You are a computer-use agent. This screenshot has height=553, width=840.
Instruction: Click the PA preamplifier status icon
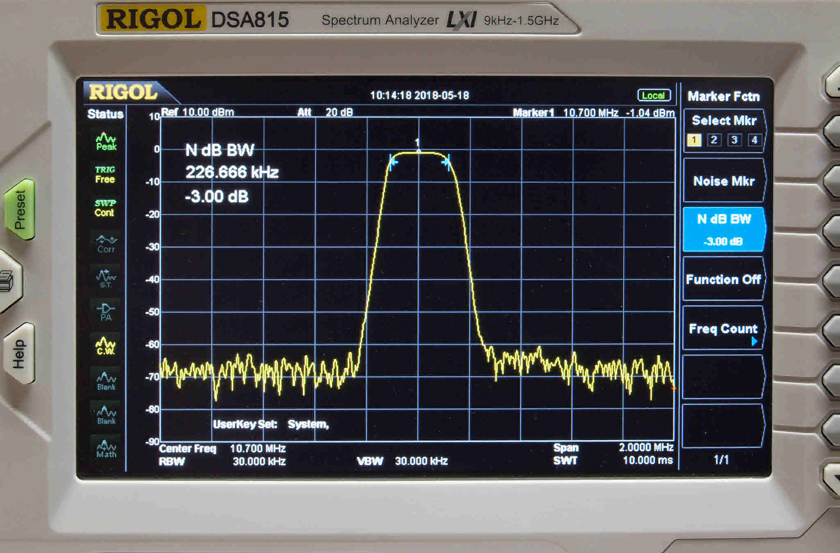(106, 312)
